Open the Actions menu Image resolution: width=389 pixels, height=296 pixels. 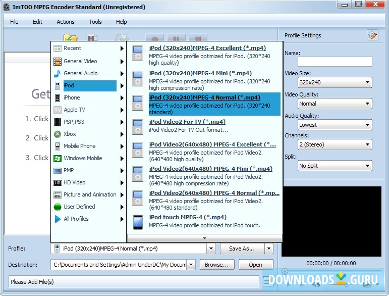(x=66, y=22)
